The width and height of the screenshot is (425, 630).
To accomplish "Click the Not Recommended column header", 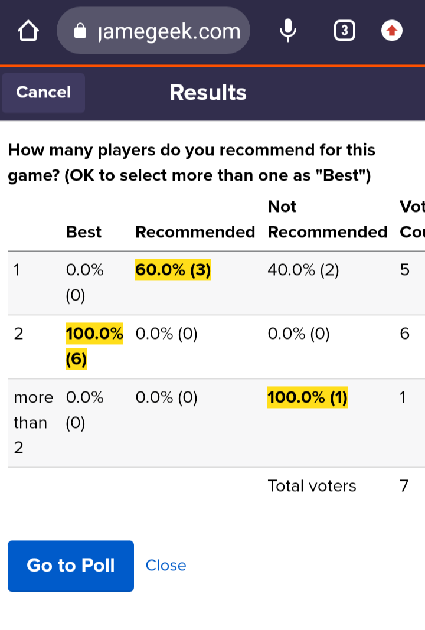I will click(328, 220).
